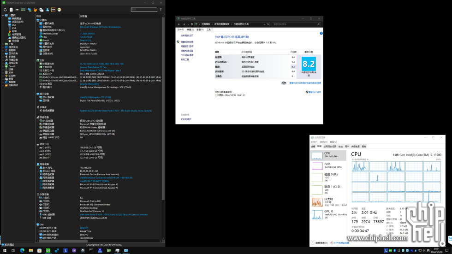Select GPU 0 in Task Manager sidebar
The height and width of the screenshot is (254, 452).
(x=328, y=214)
